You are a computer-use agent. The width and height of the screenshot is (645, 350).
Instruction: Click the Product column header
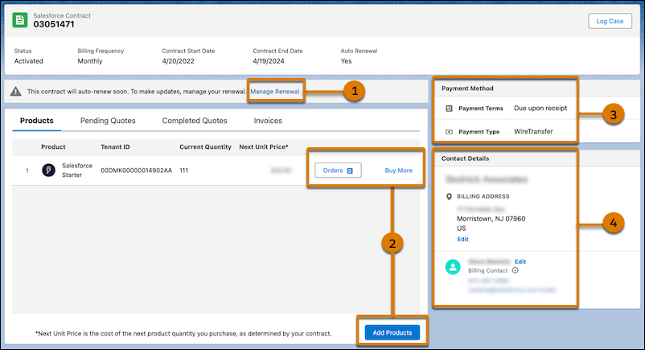pyautogui.click(x=53, y=147)
